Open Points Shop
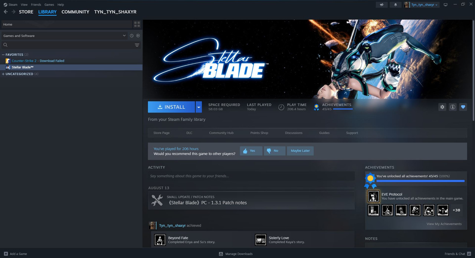 click(259, 133)
